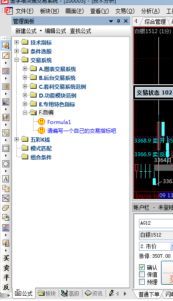The image size is (173, 301).
Task: Open the 查看(V) menu
Action: pos(99,11)
